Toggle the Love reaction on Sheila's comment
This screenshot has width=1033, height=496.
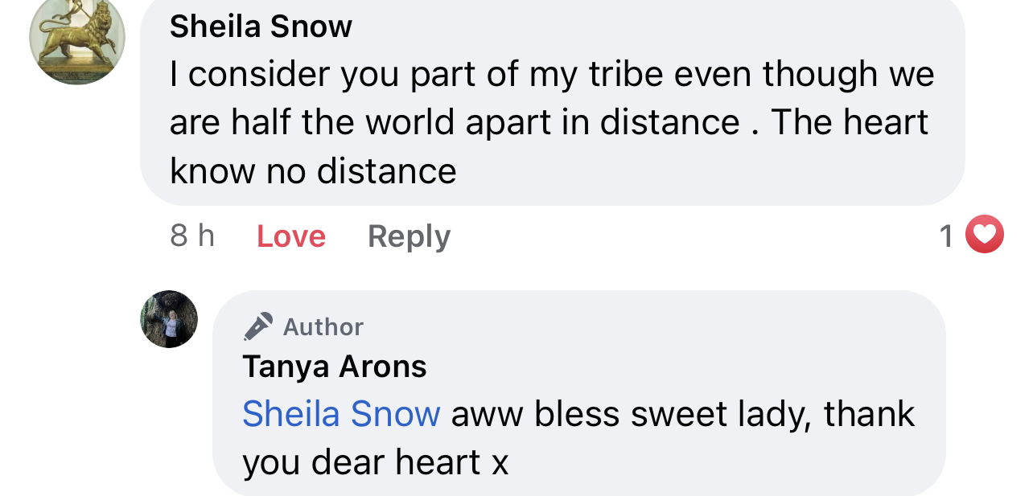(x=291, y=236)
